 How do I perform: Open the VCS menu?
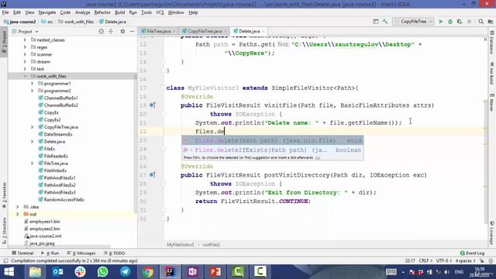click(x=160, y=12)
